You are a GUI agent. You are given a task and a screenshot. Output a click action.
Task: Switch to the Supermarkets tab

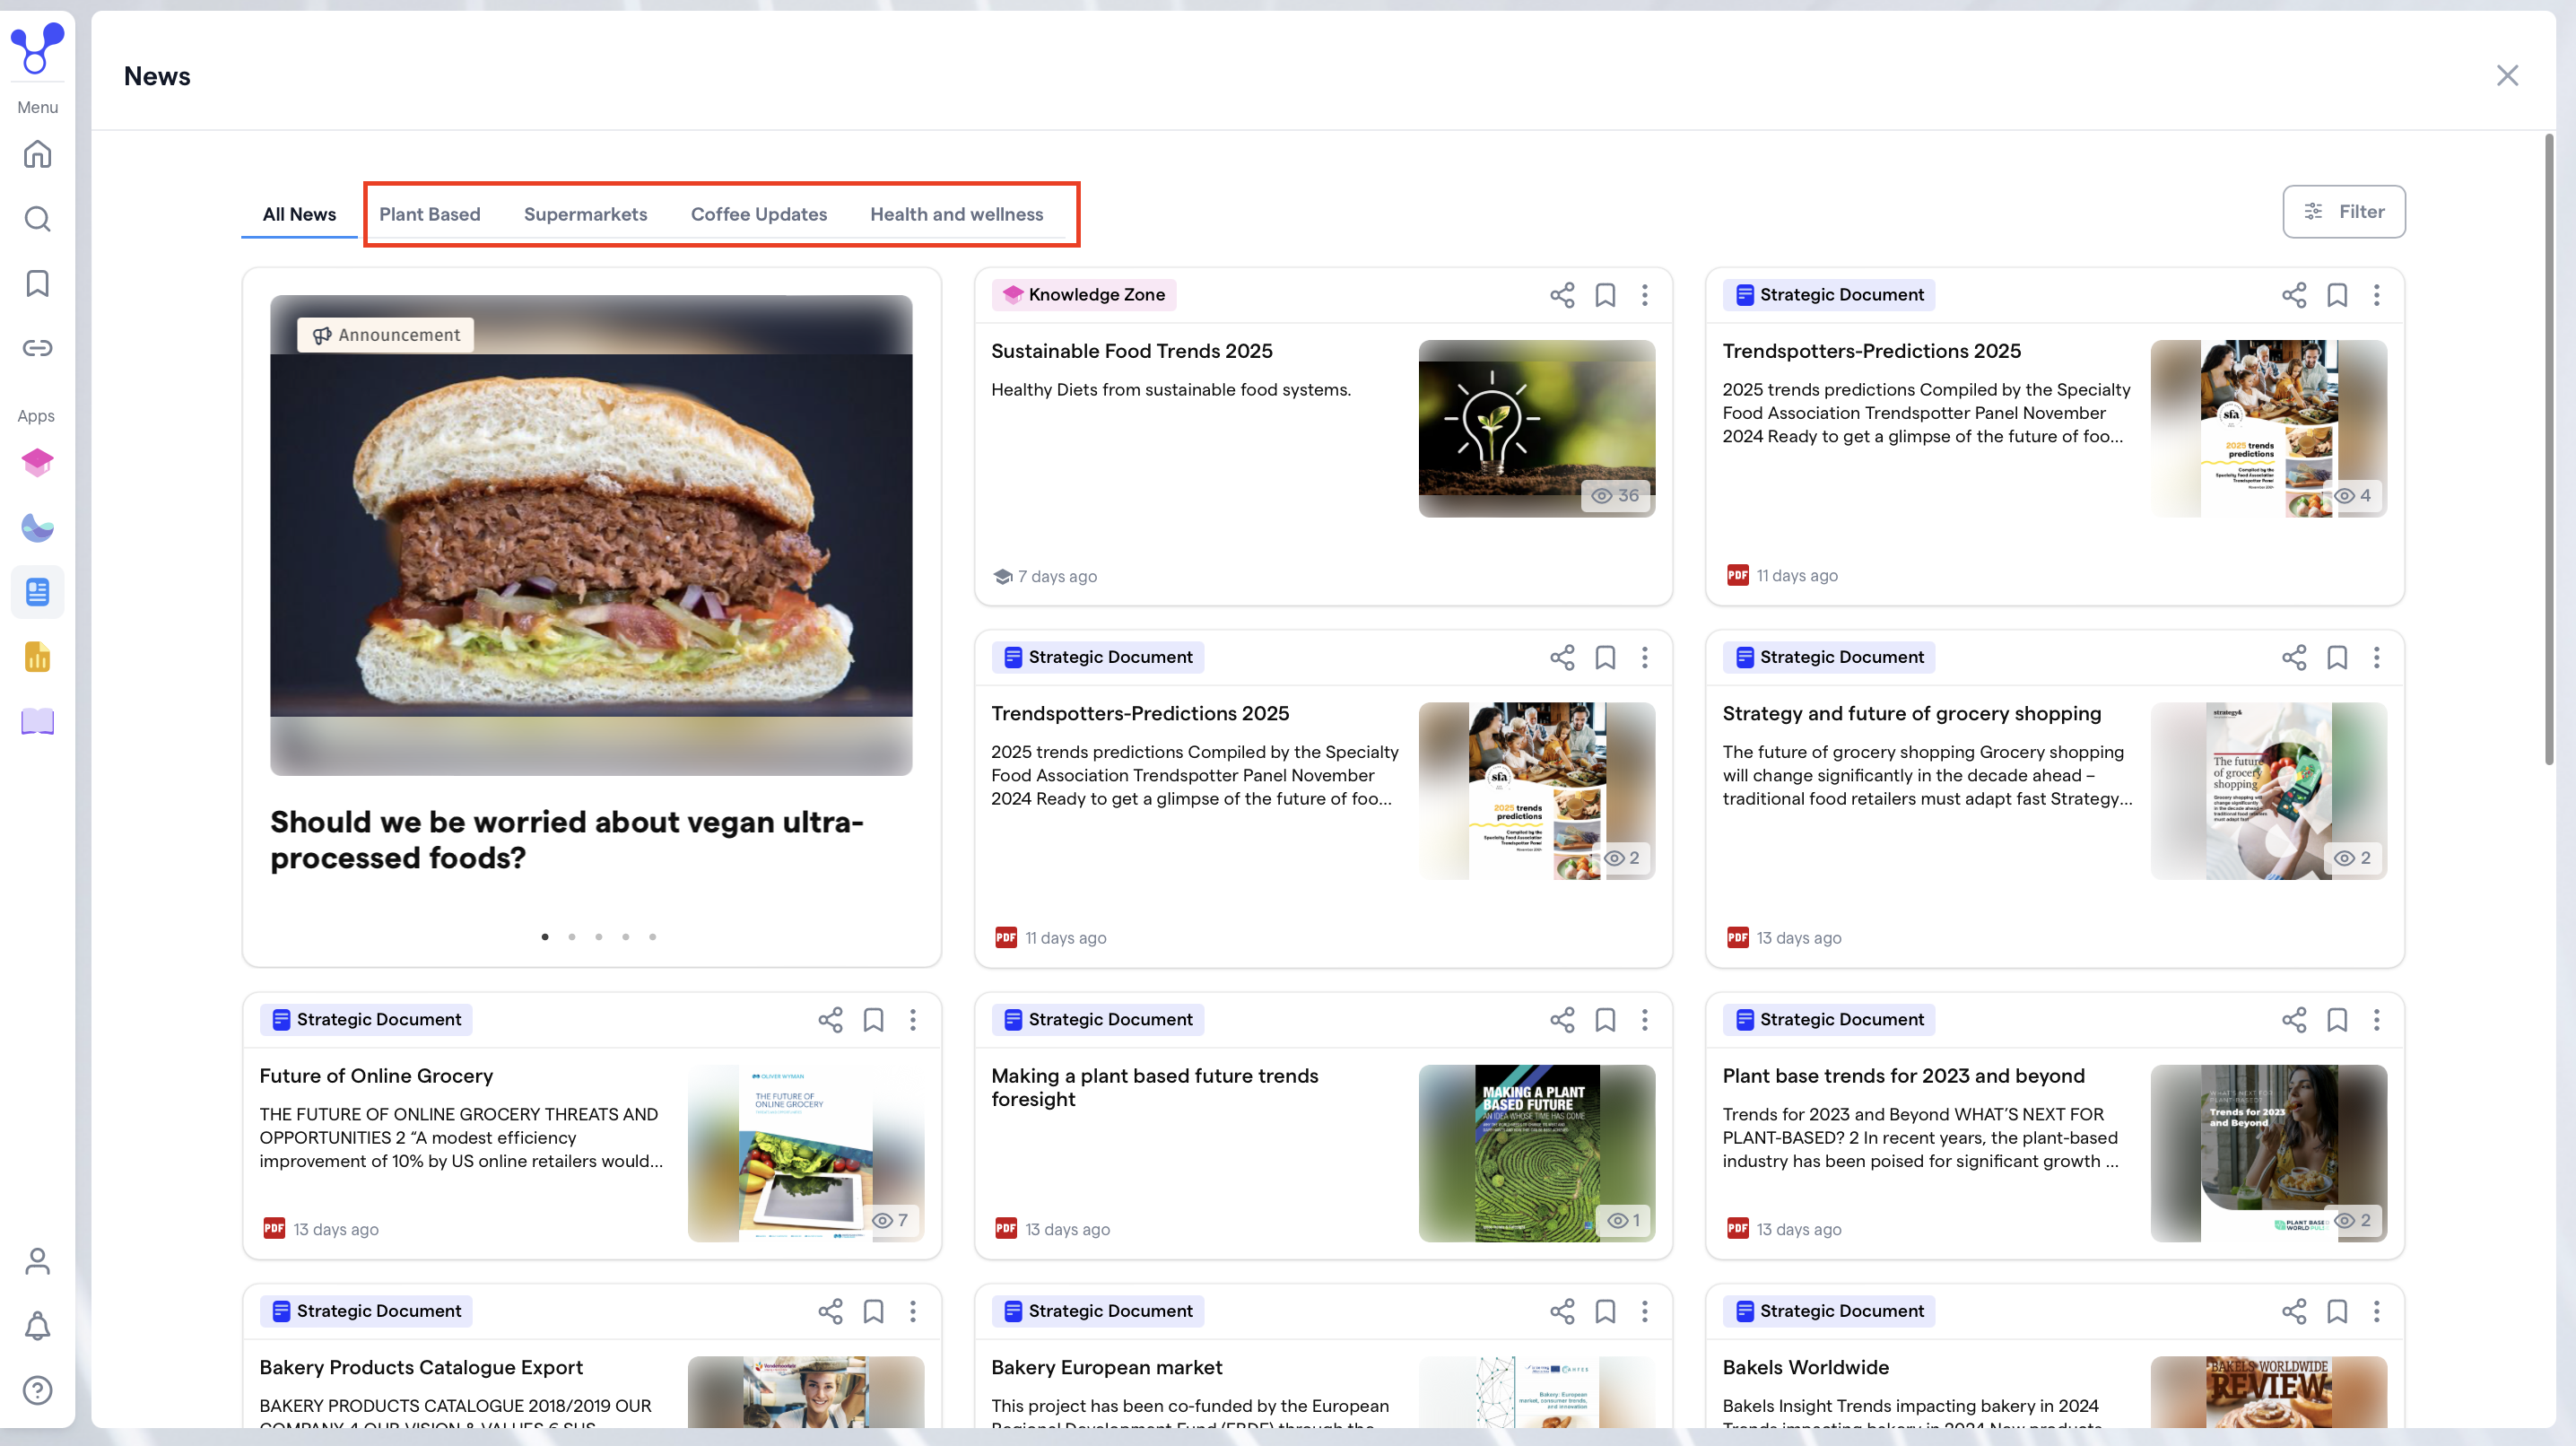pos(585,214)
